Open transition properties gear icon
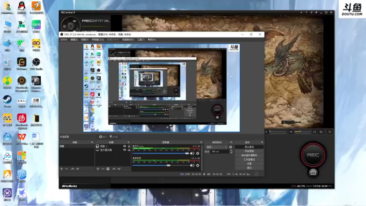 pos(231,147)
